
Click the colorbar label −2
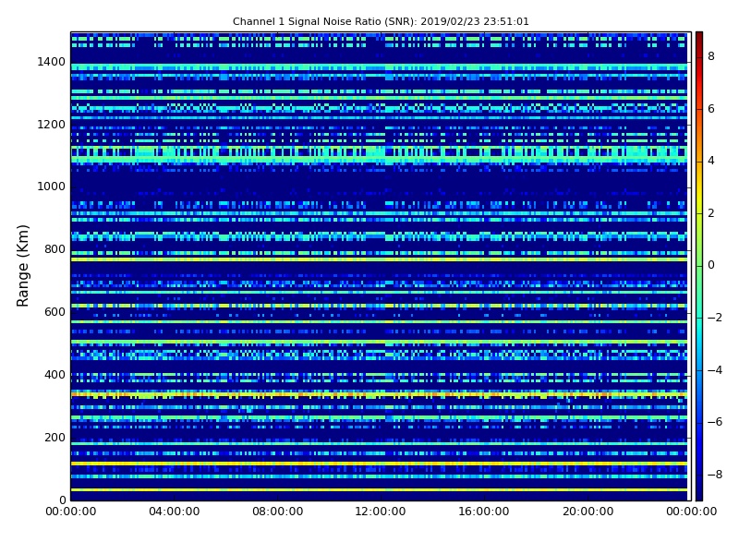click(715, 318)
